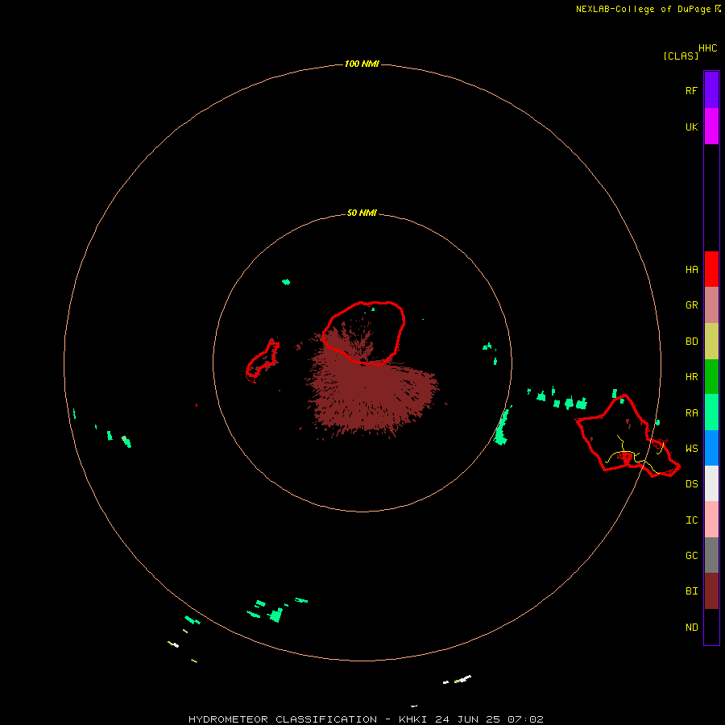Click the HA red legend swatch
This screenshot has height=725, width=725.
click(711, 269)
